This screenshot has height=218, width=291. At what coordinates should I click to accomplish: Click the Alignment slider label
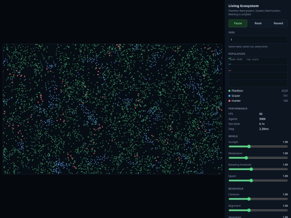click(x=234, y=206)
